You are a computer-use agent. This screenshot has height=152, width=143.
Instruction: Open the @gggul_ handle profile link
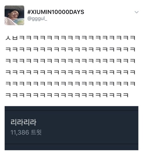[37, 18]
